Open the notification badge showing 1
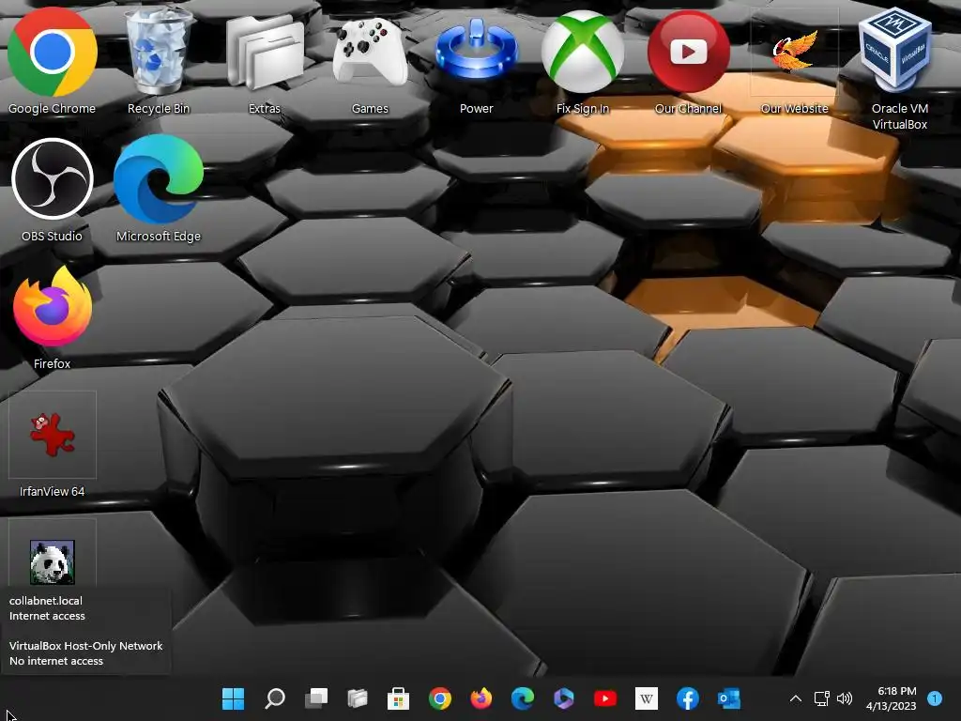The height and width of the screenshot is (721, 961). 935,698
